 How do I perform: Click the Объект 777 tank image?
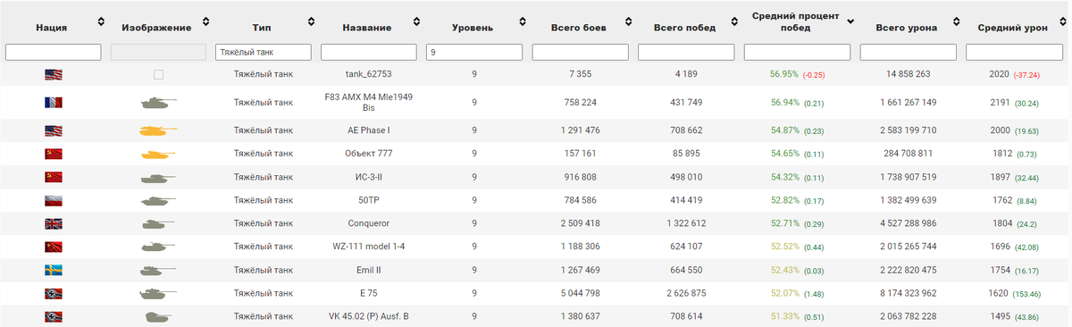tap(158, 154)
